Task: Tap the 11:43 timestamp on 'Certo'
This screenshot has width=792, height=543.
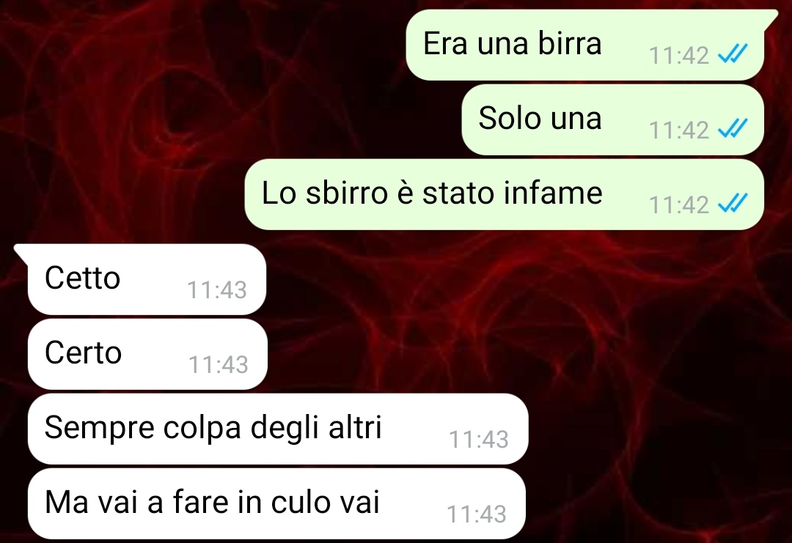Action: 219,364
